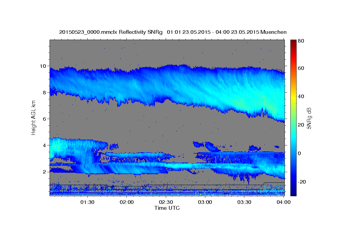The image size is (352, 235).
Task: Click the 02:30 time tick label
Action: coord(166,202)
